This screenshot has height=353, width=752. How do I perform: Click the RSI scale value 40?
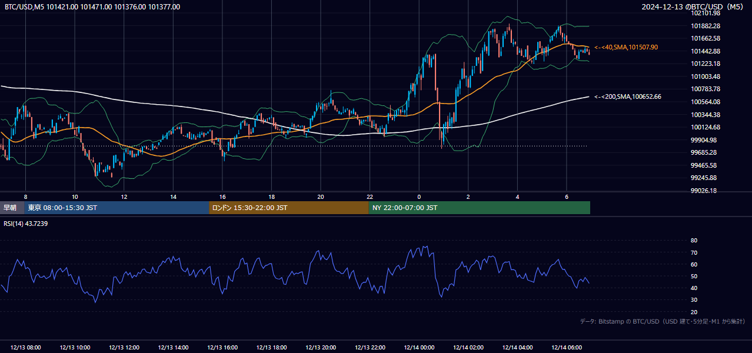coord(694,288)
